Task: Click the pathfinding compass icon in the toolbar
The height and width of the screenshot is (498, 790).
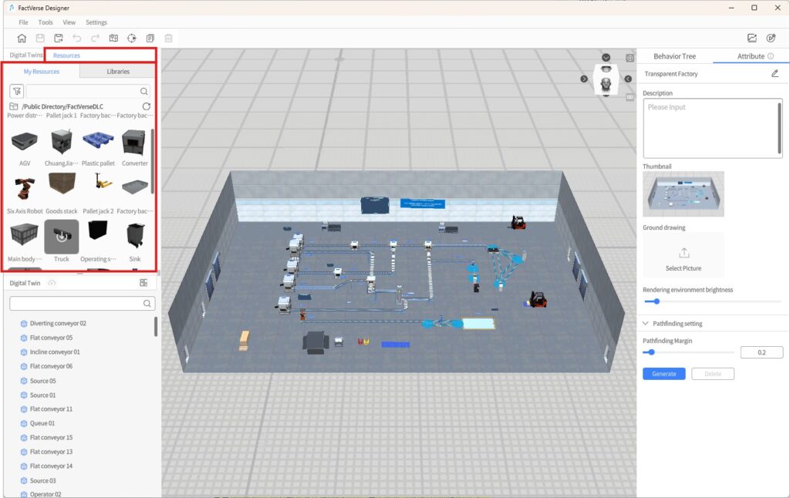Action: [x=132, y=37]
